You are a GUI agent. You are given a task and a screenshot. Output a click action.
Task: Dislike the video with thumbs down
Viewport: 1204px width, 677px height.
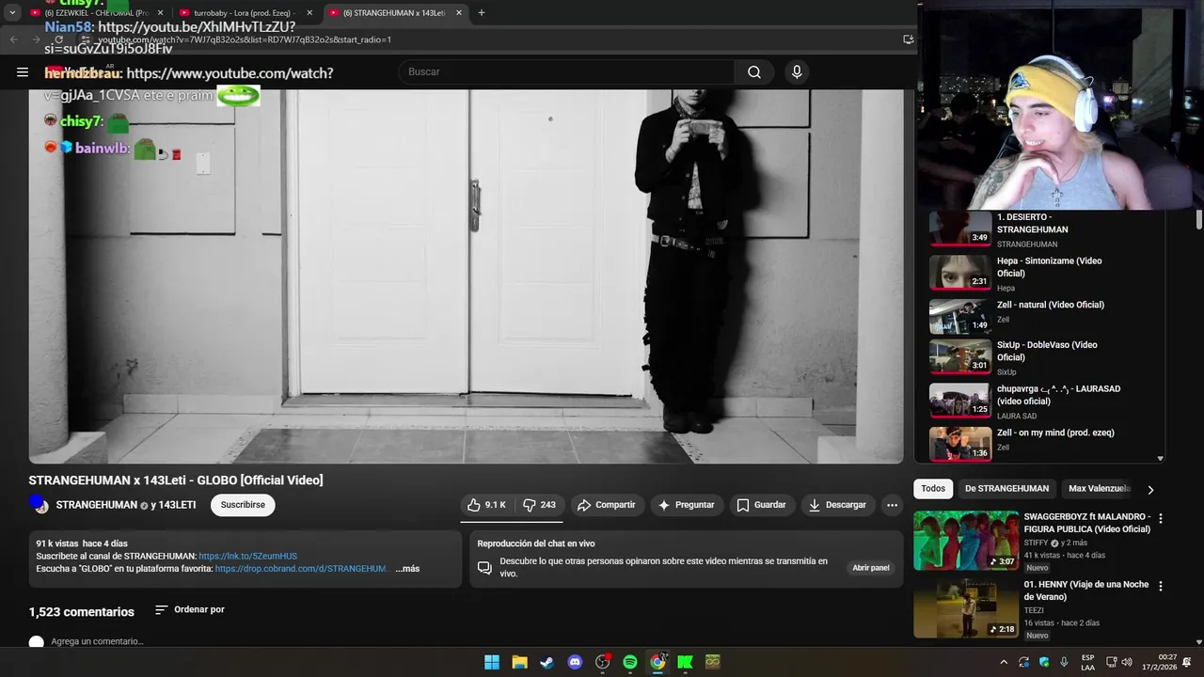(x=539, y=505)
